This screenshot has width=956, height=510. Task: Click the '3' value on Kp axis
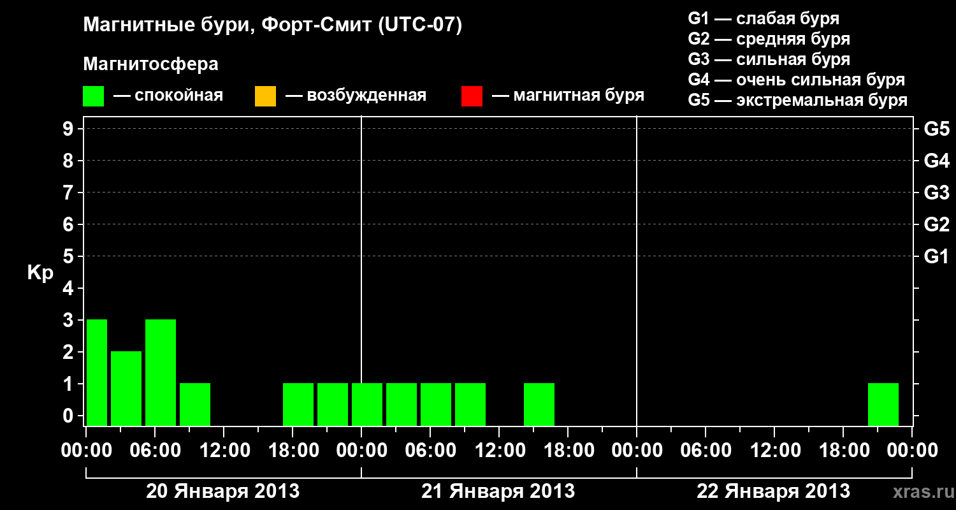[x=69, y=320]
